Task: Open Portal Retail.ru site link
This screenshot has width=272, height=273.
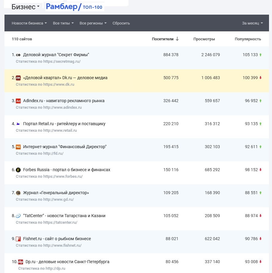Action: click(x=64, y=124)
